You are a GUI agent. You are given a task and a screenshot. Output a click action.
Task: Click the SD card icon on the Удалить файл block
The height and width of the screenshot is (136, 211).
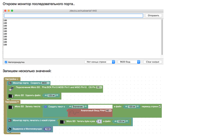(x=11, y=96)
